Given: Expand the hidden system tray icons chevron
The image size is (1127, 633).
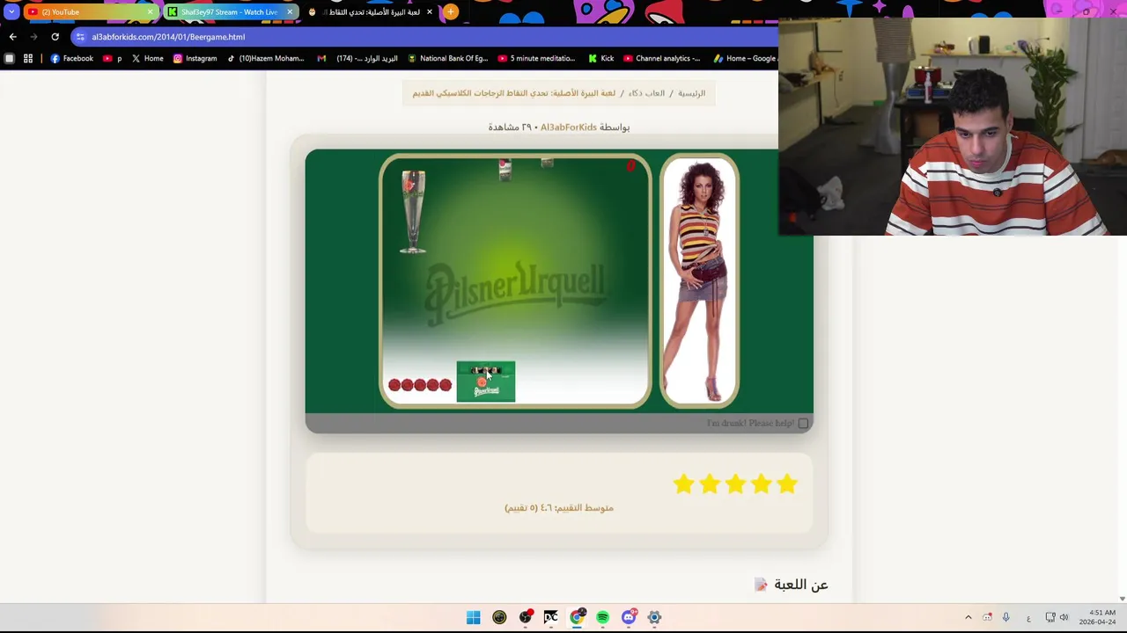Looking at the screenshot, I should coord(969,617).
